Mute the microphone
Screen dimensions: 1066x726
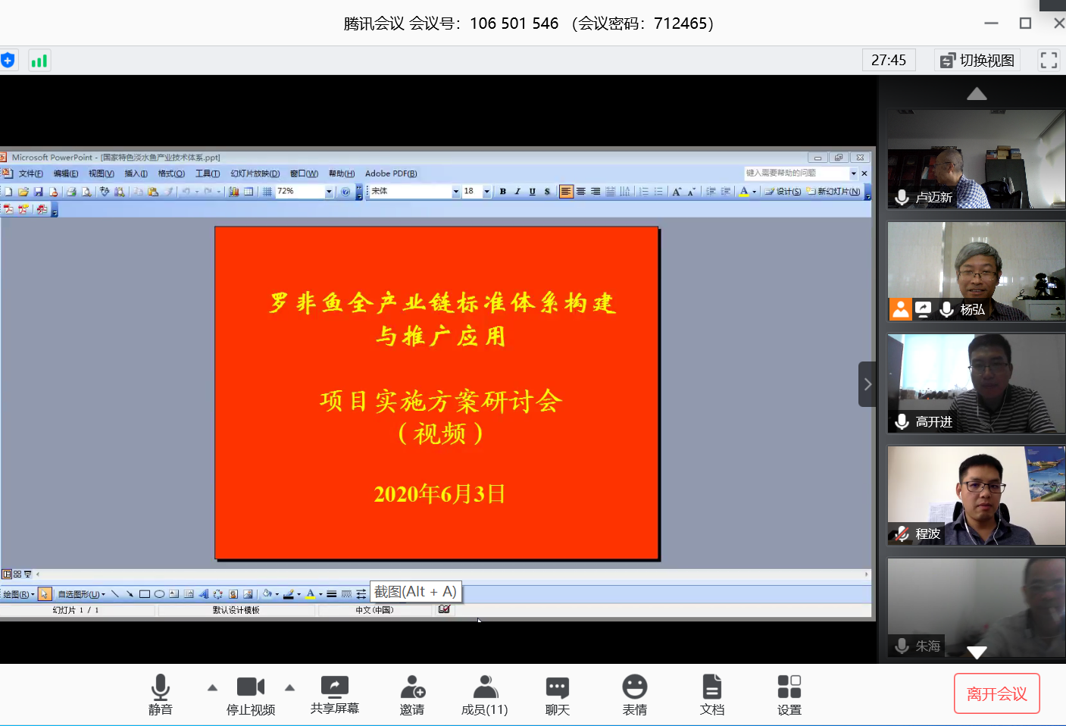tap(160, 694)
